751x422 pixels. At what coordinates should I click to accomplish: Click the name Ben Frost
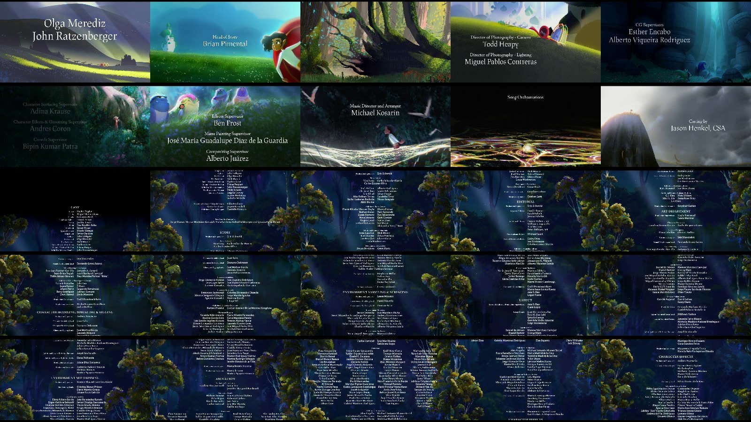tap(228, 123)
